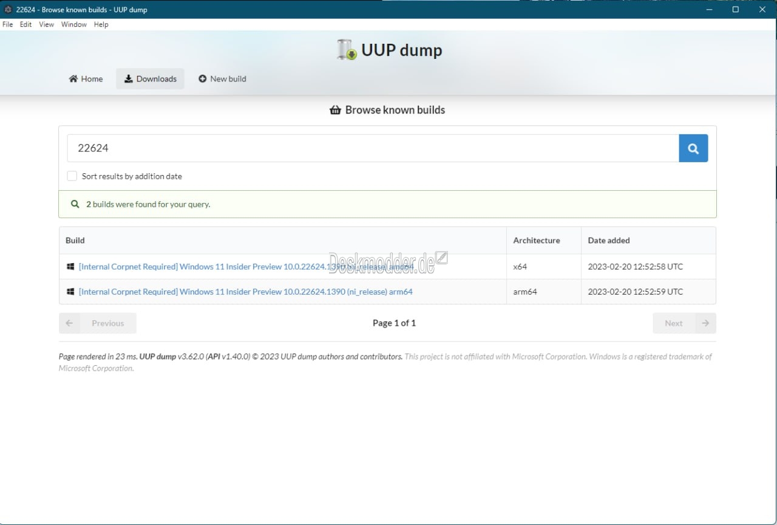Click the search field containing 22624

[373, 148]
